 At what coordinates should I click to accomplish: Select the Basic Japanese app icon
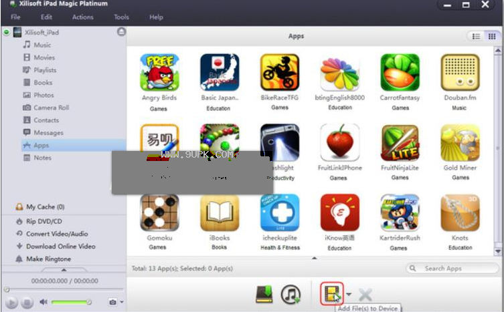pyautogui.click(x=220, y=73)
